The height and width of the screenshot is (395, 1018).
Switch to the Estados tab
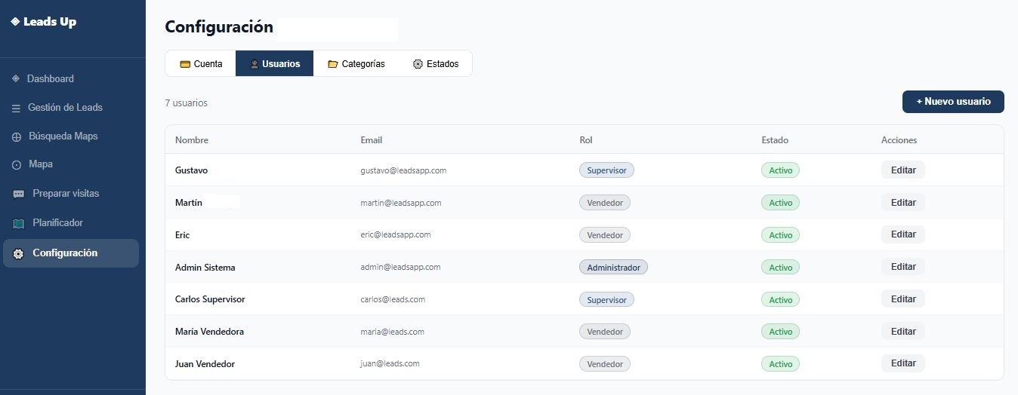click(x=435, y=64)
